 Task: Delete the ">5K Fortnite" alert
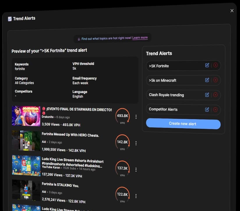[x=216, y=65]
